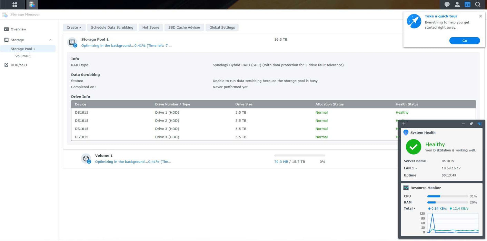Open the Create dropdown menu

click(74, 27)
